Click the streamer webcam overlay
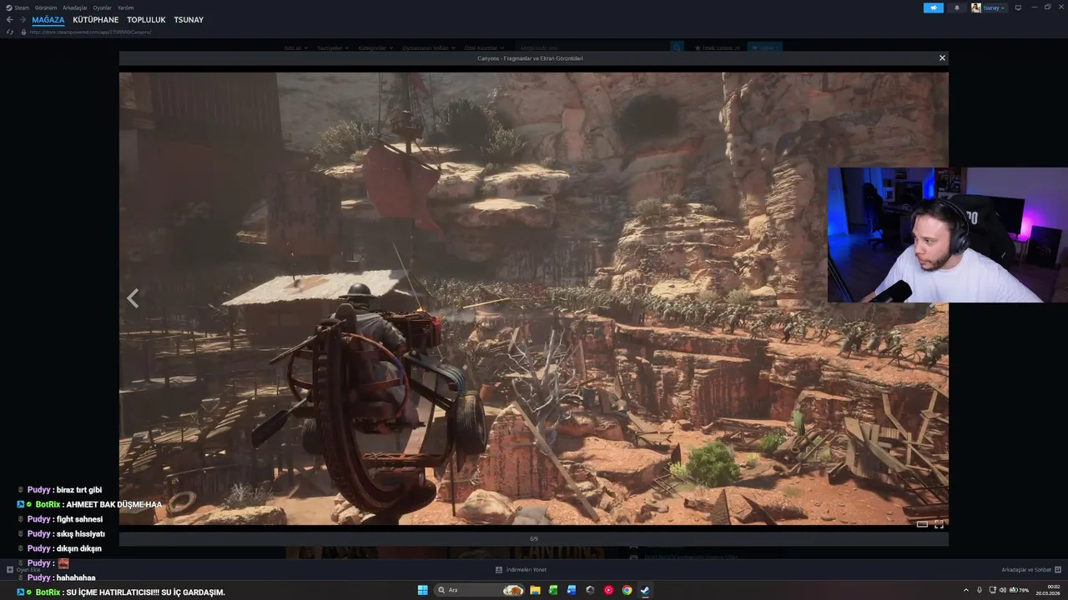Screen dimensions: 1068x600 948,234
